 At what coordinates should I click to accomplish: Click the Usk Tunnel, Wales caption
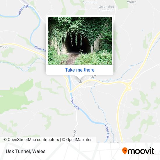point(26,151)
